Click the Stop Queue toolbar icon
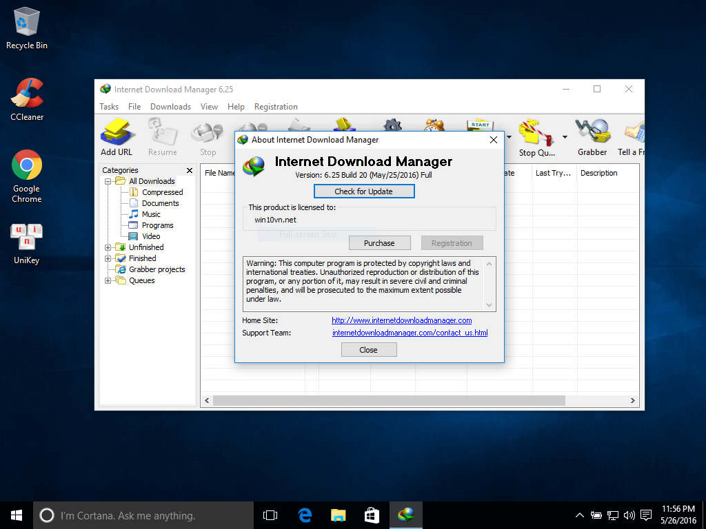 (x=536, y=137)
